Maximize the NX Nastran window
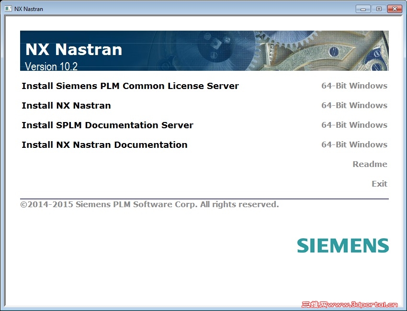This screenshot has width=407, height=311. coord(379,9)
